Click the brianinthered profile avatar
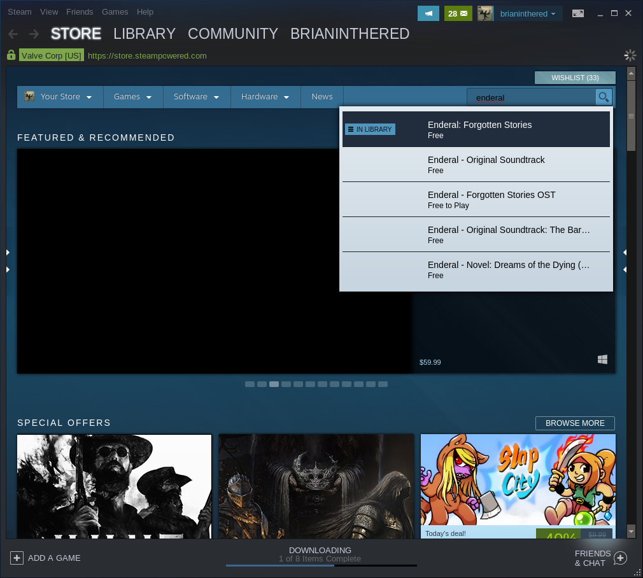This screenshot has height=578, width=643. pos(485,13)
